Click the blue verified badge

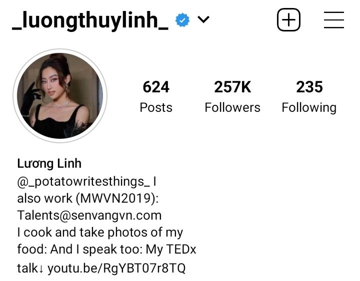tap(182, 20)
